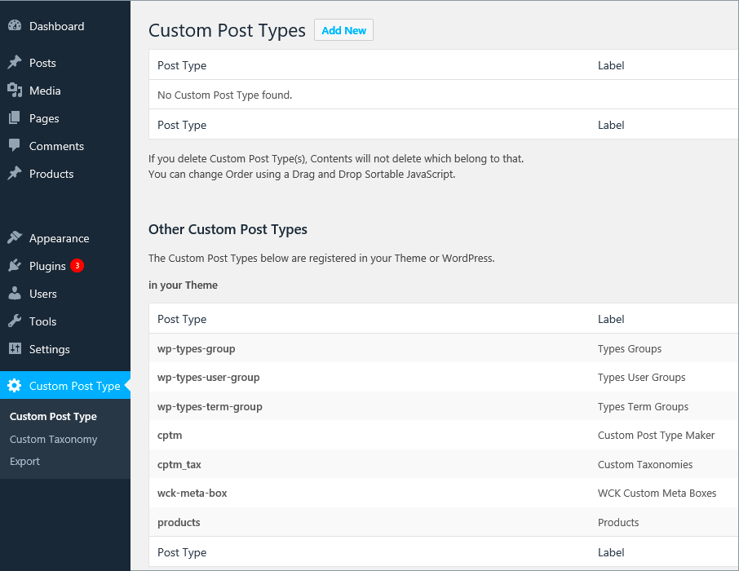This screenshot has width=739, height=571.
Task: Click the Pages stack icon
Action: [15, 118]
